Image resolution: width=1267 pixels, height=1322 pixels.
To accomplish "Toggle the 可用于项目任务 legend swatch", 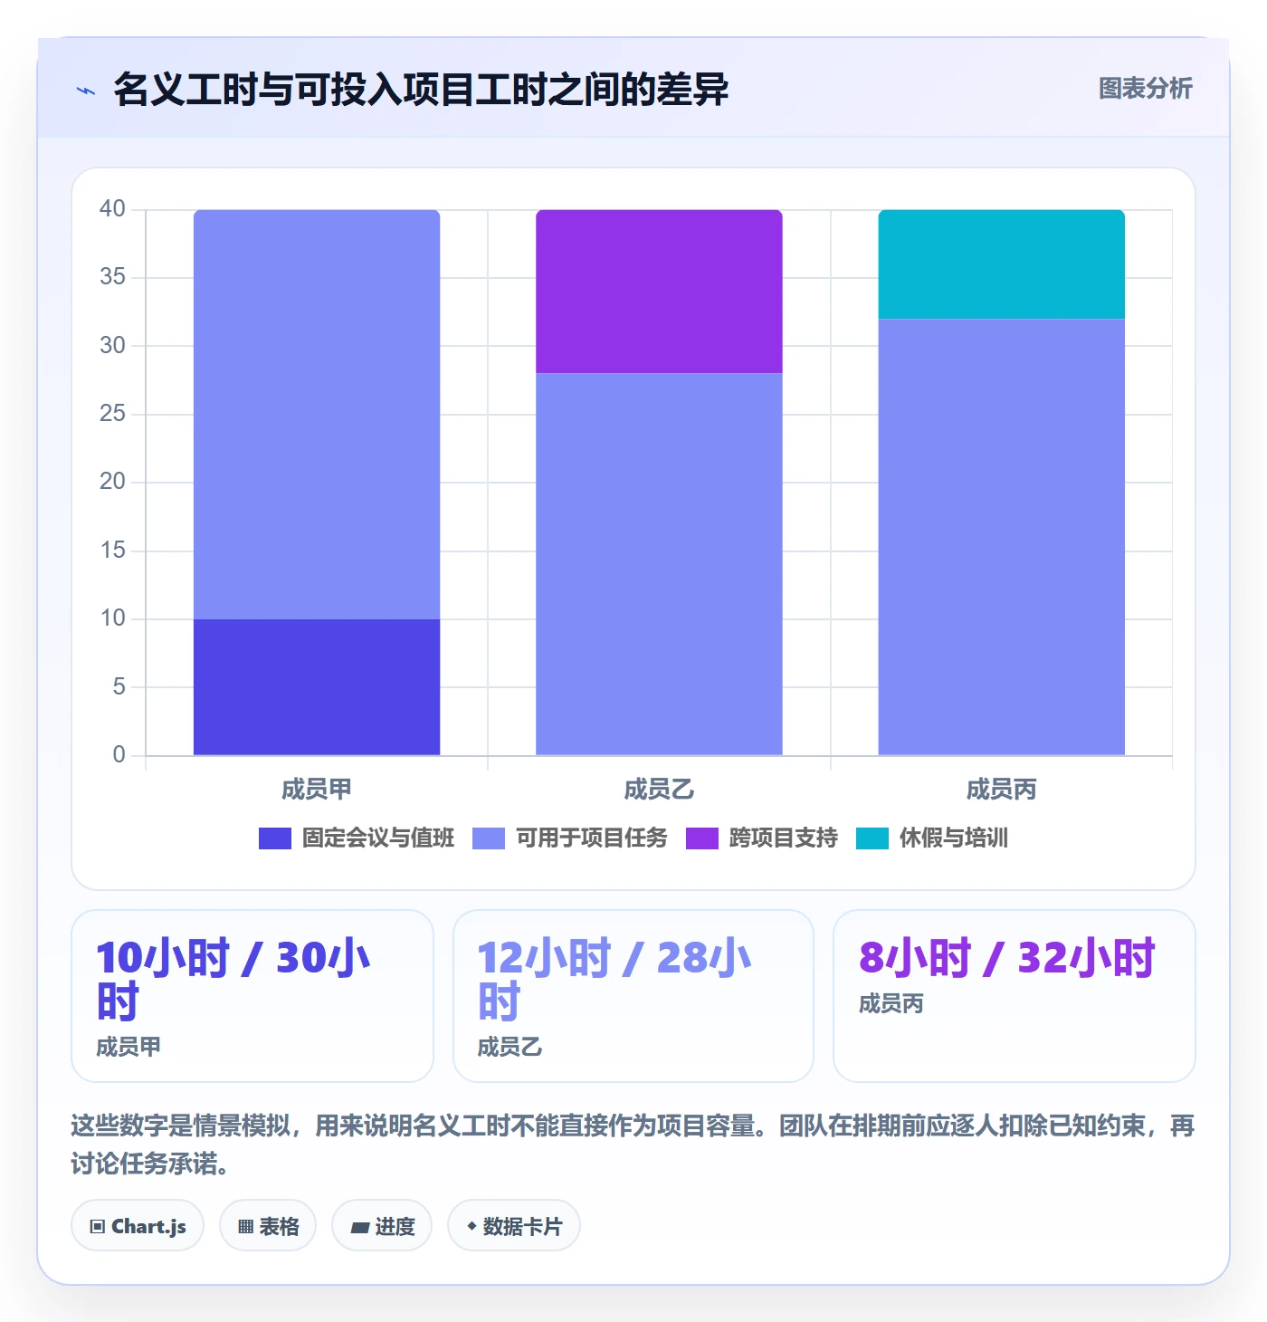I will tap(489, 838).
